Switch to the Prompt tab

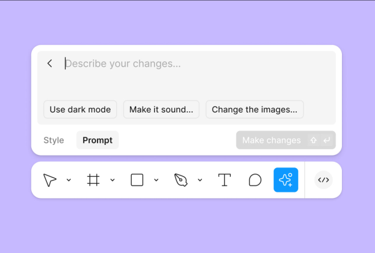[97, 140]
